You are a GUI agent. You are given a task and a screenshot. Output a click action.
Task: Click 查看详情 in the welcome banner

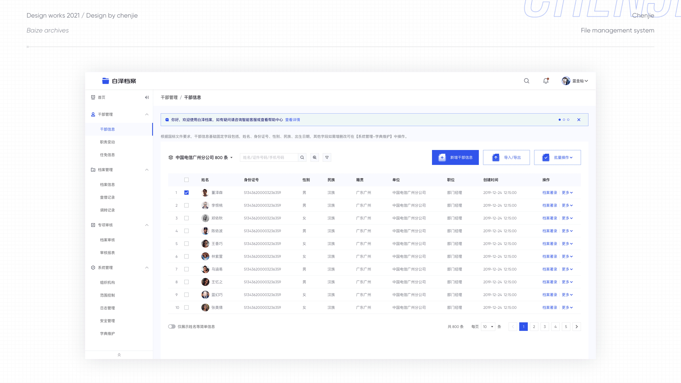pos(292,119)
